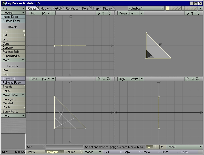
Task: Open the Multiply tab
Action: click(57, 8)
